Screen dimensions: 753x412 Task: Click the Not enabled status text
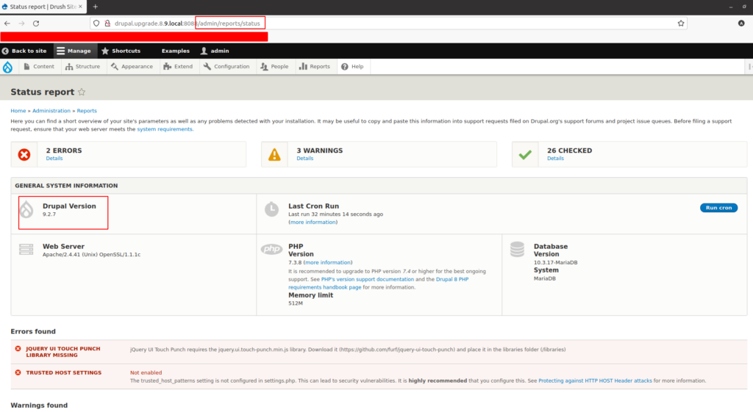coord(146,372)
